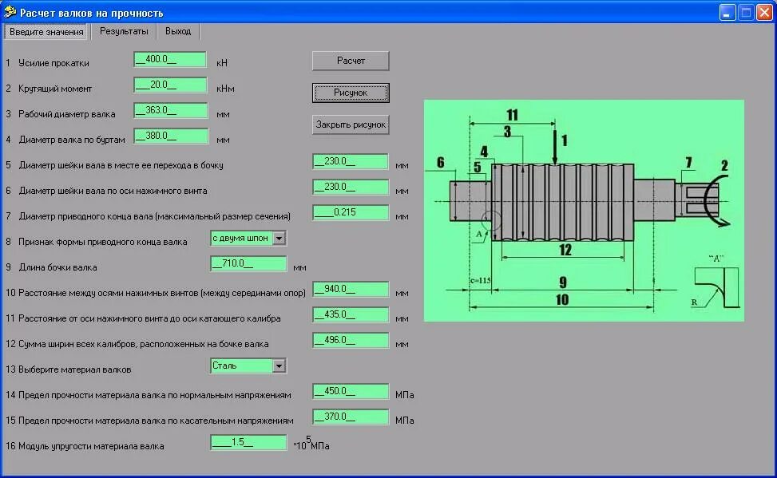
Task: Focus the drive end diameter field 0.215
Action: pos(351,212)
